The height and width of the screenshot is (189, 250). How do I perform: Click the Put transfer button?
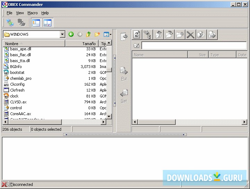click(124, 74)
